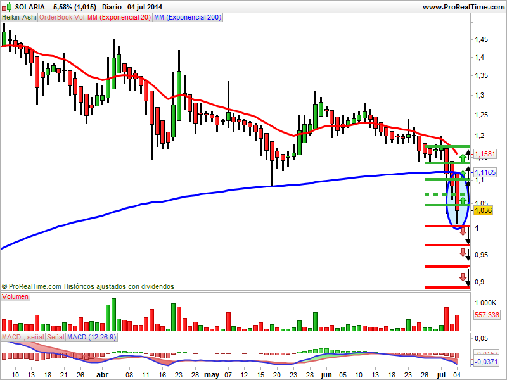The image size is (507, 380).
Task: Open the www.ProRealTime.com link
Action: pyautogui.click(x=463, y=7)
